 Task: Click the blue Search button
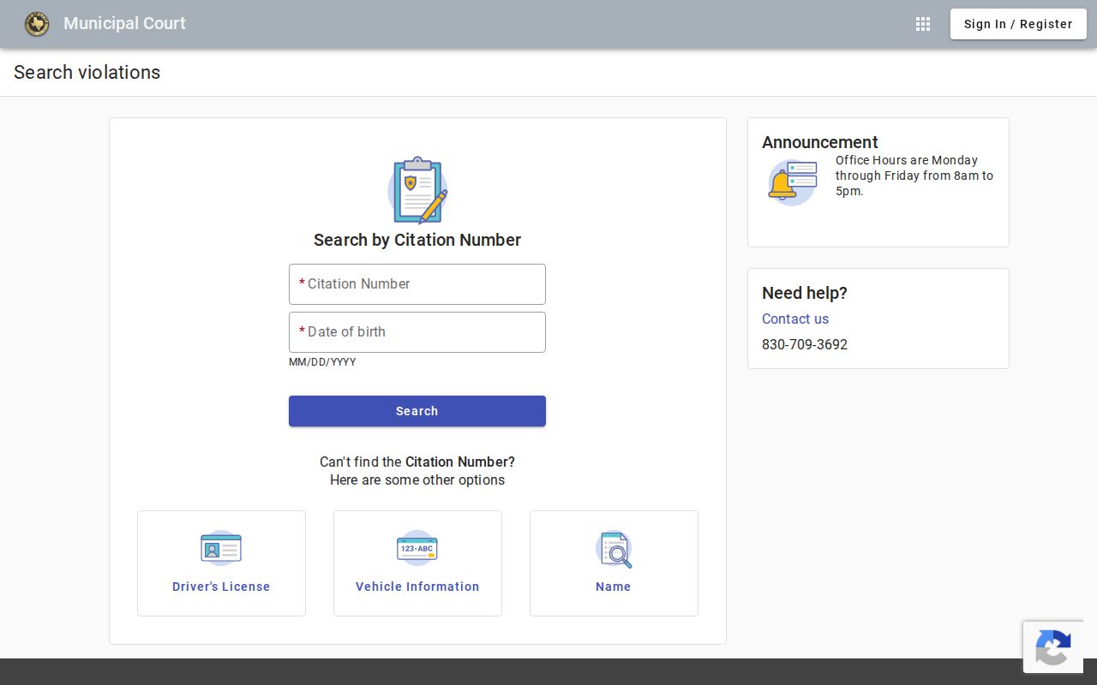pyautogui.click(x=417, y=411)
